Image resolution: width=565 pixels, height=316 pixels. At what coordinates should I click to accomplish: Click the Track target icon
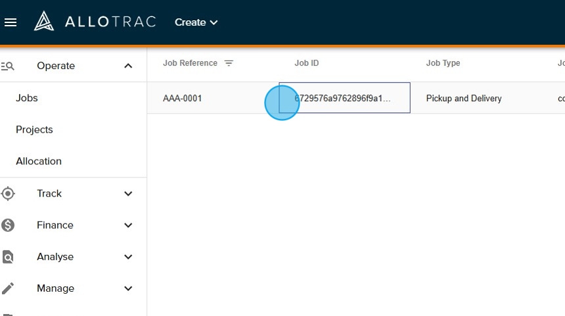click(x=8, y=193)
